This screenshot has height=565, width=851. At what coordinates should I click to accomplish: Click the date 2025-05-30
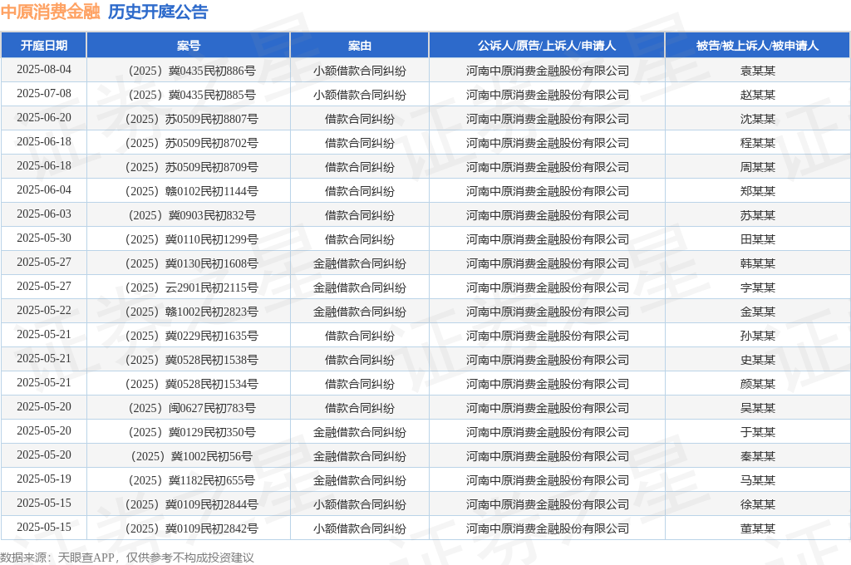pyautogui.click(x=44, y=238)
